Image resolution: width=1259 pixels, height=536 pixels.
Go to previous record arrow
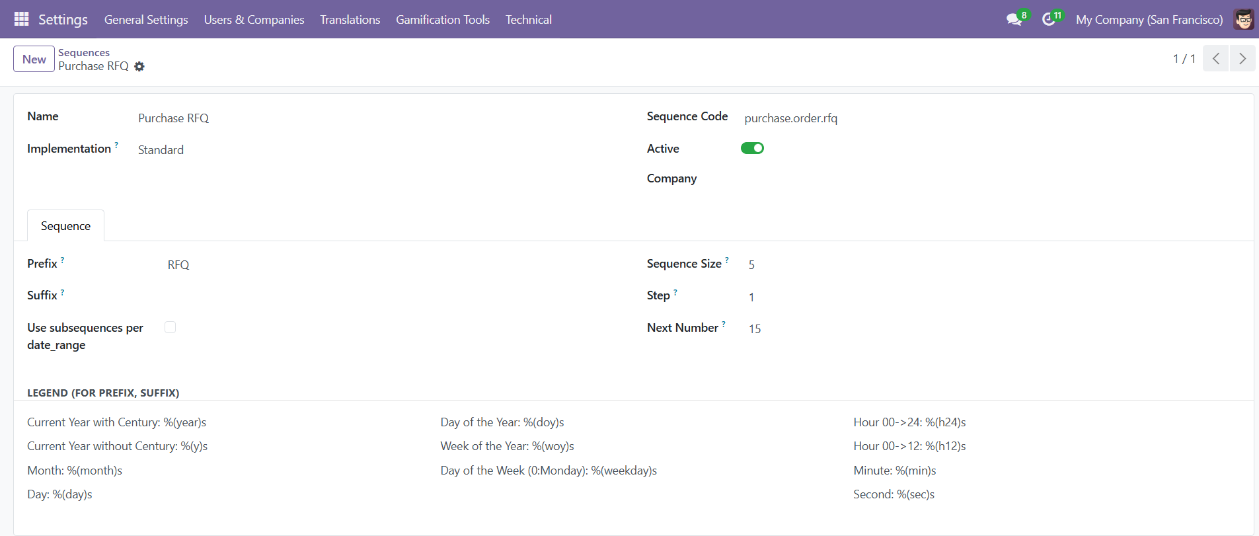pos(1215,59)
